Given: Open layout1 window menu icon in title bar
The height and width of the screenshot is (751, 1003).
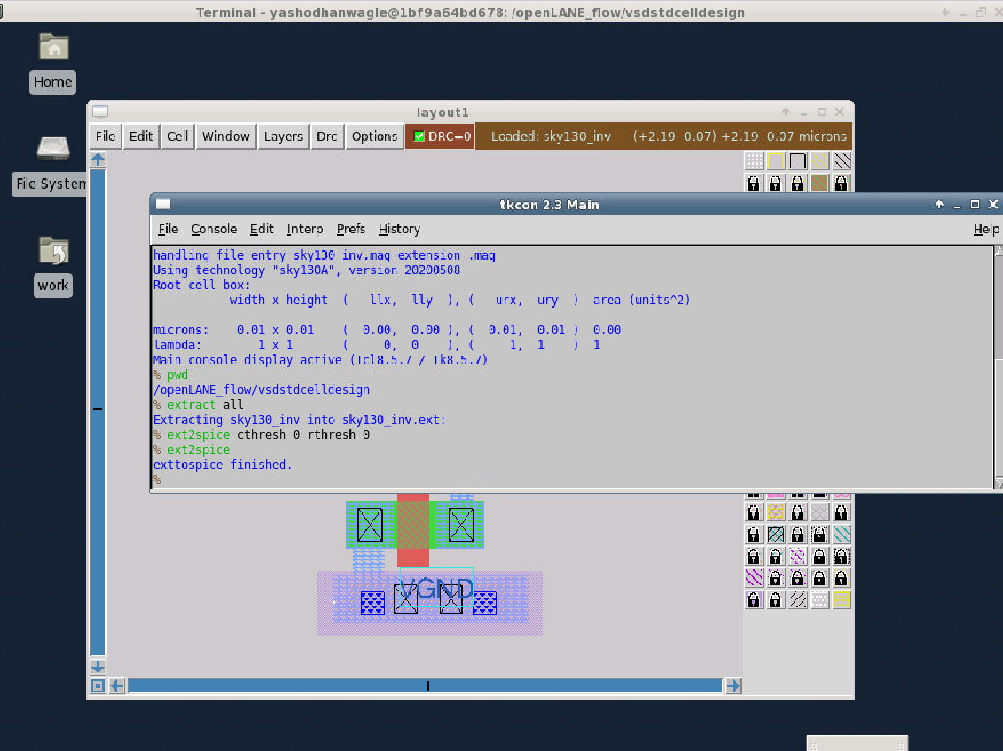Looking at the screenshot, I should click(x=100, y=112).
